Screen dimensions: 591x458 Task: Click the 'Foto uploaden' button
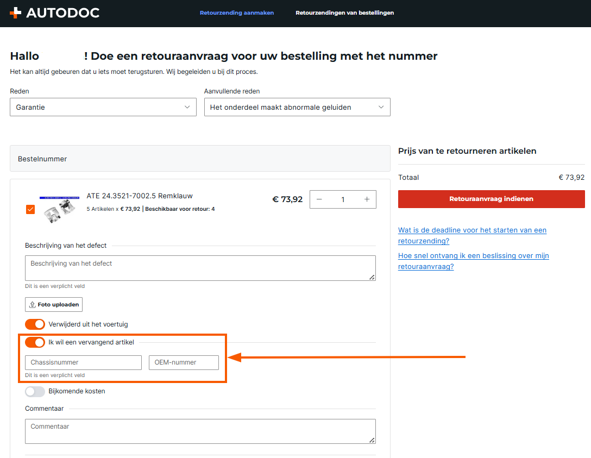54,305
